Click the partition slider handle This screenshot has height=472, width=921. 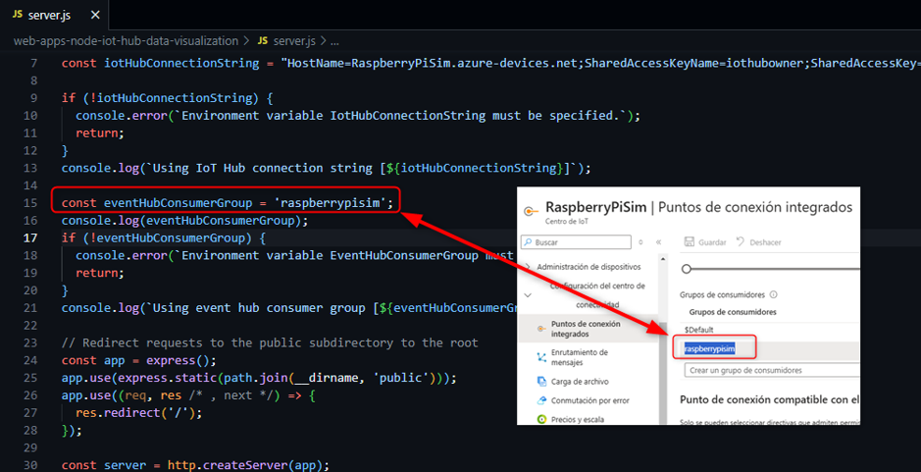[687, 269]
